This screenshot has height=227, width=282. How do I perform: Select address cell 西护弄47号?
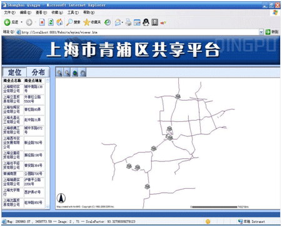[x=34, y=193]
